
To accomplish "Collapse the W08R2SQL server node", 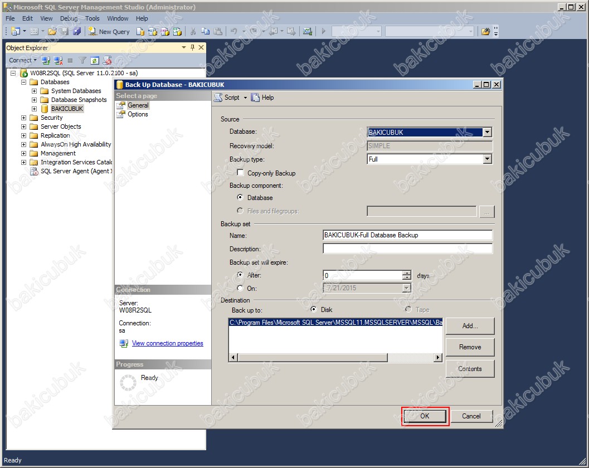I will point(13,73).
